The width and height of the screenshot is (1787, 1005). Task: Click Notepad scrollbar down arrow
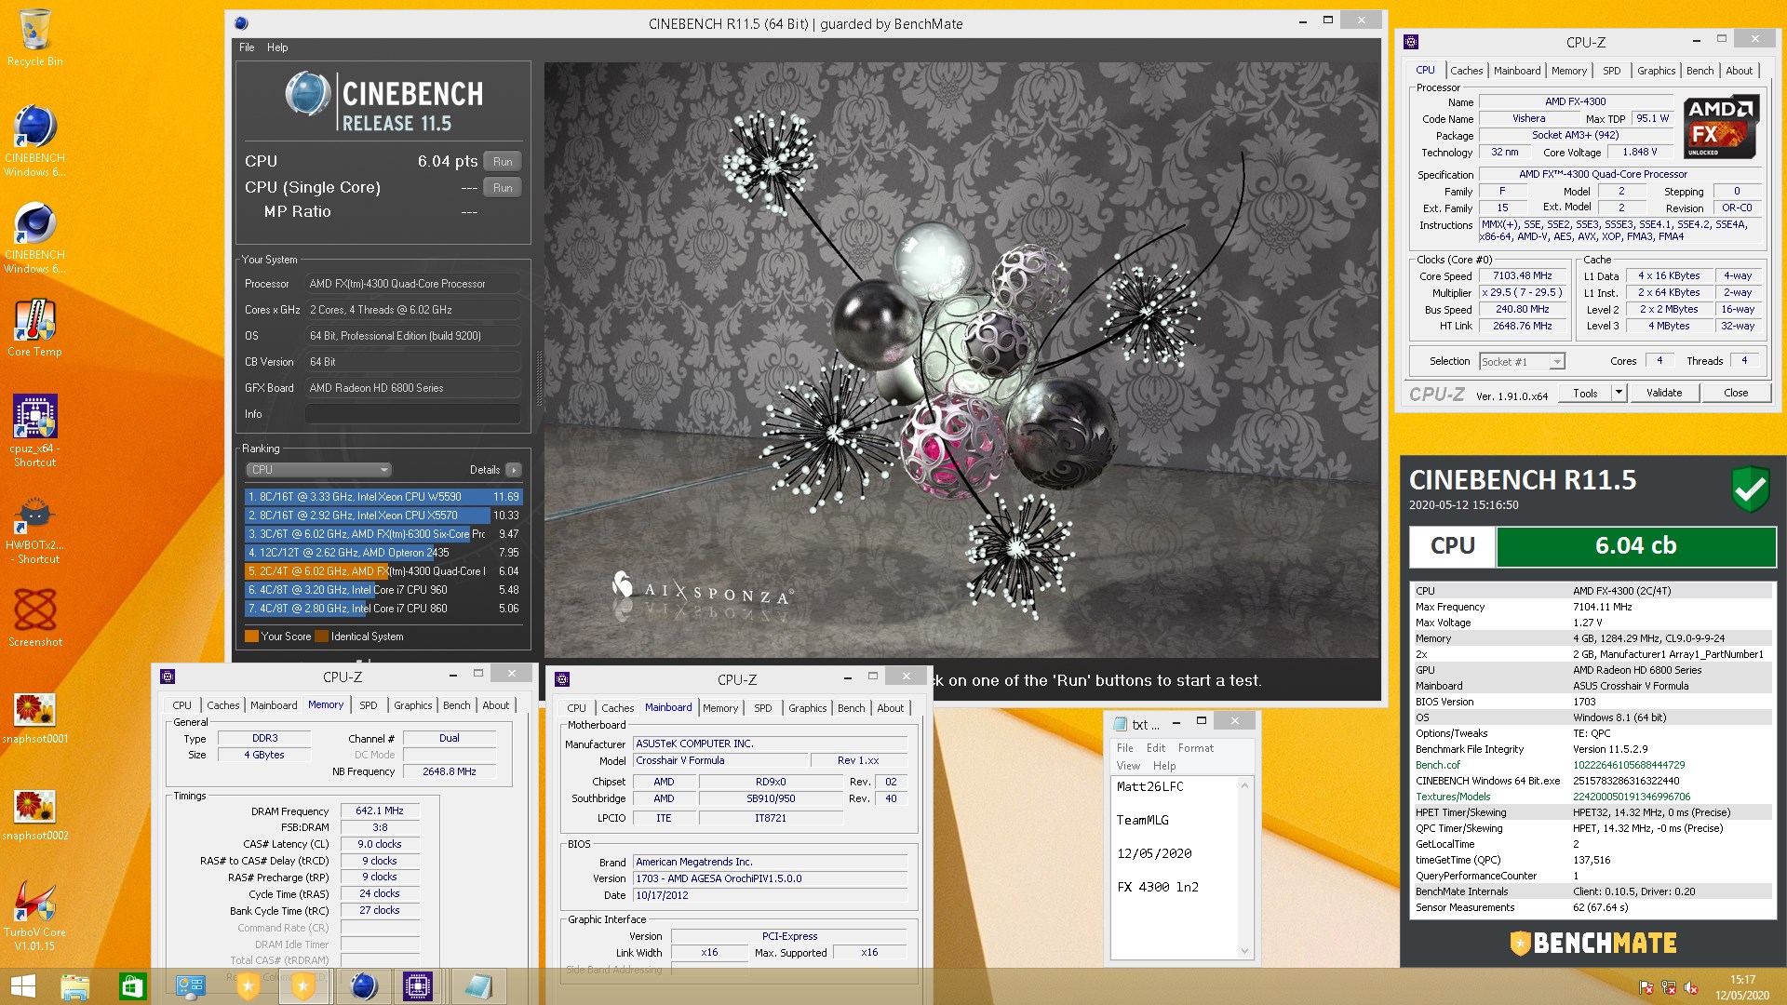coord(1244,951)
